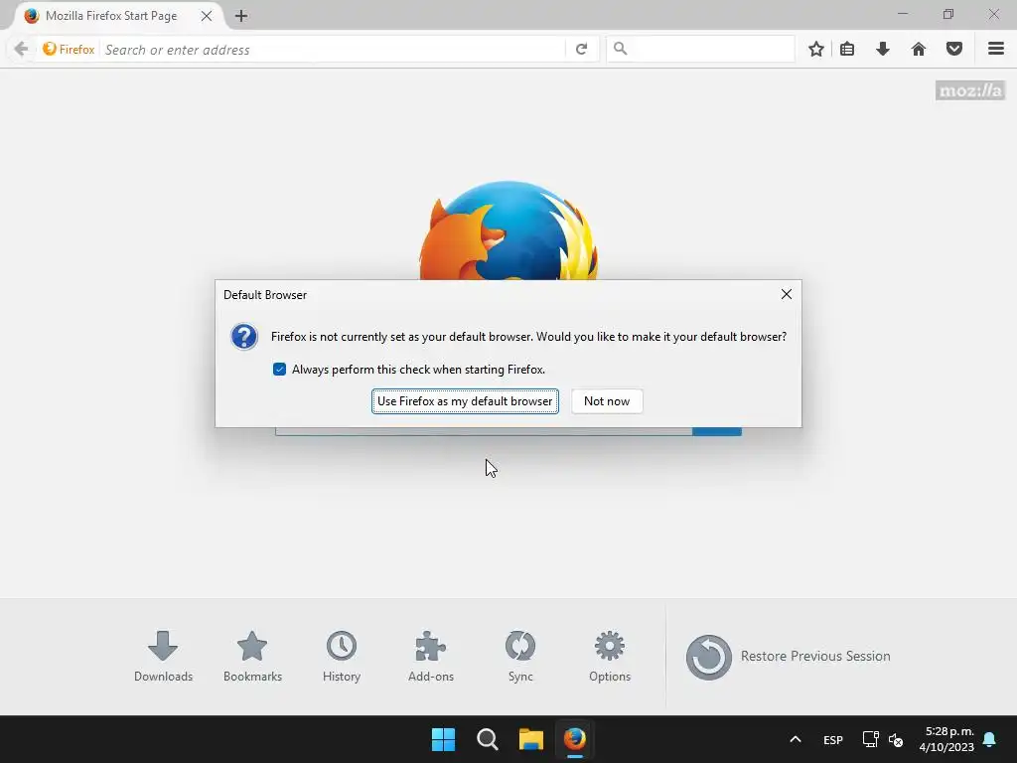Bookmark this page with the star icon
Image resolution: width=1017 pixels, height=763 pixels.
point(816,49)
